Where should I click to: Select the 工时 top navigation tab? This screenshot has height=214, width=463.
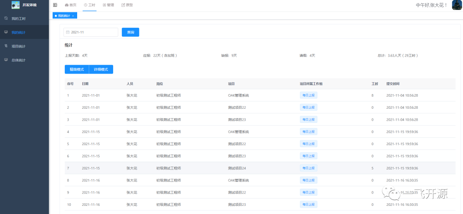pos(90,5)
